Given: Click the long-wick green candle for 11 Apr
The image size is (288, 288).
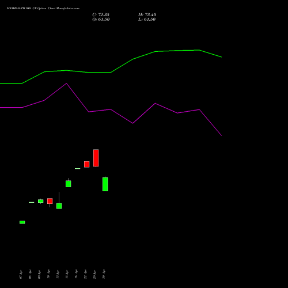Looking at the screenshot, I should click(59, 206).
